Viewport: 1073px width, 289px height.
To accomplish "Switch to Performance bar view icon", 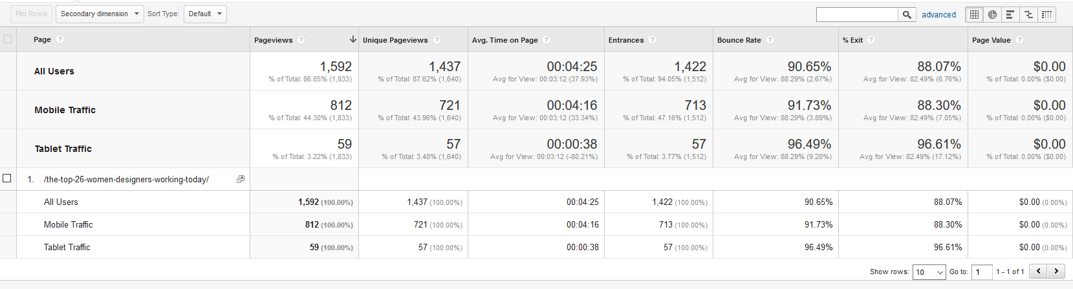I will tap(1010, 14).
